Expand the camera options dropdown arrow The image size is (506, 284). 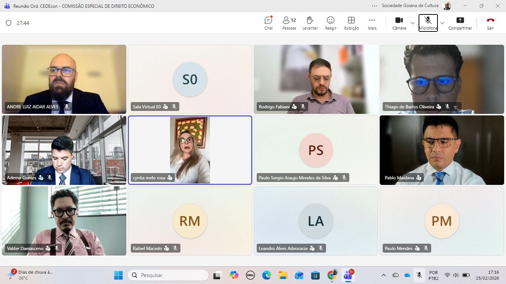413,23
